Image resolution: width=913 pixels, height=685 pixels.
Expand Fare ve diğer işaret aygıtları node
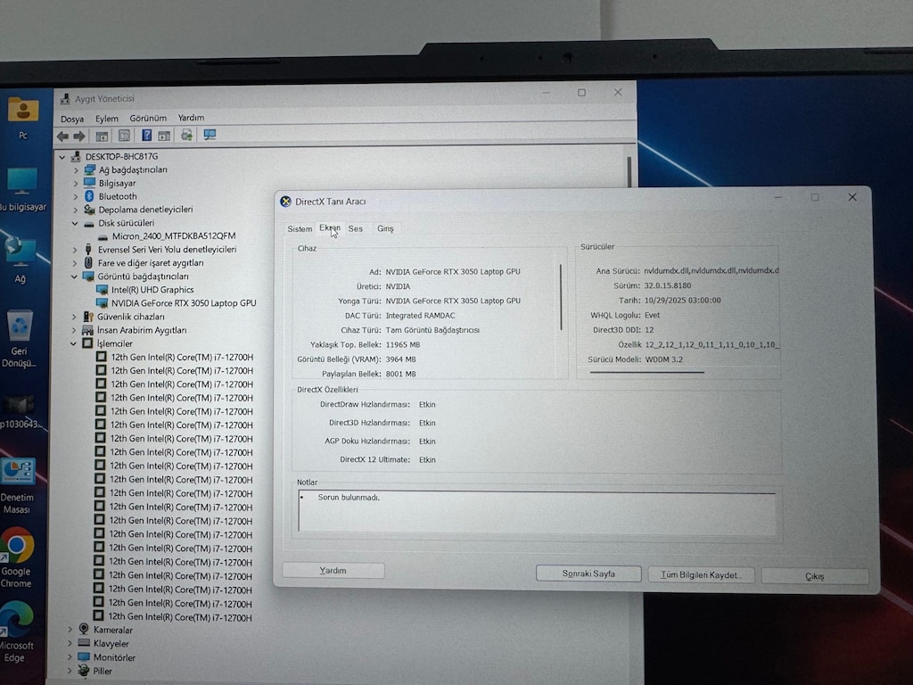pyautogui.click(x=75, y=263)
